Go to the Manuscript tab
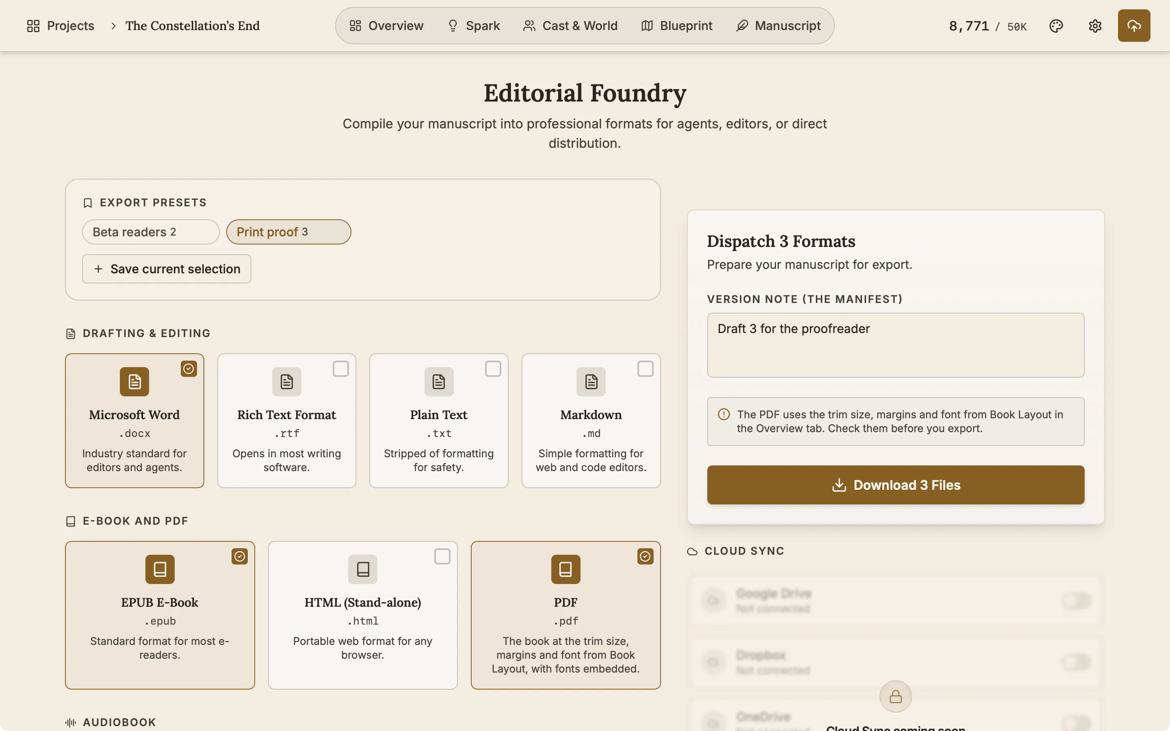1170x731 pixels. (778, 26)
